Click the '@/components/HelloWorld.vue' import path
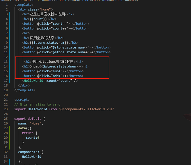This screenshot has width=191, height=165. point(86,109)
